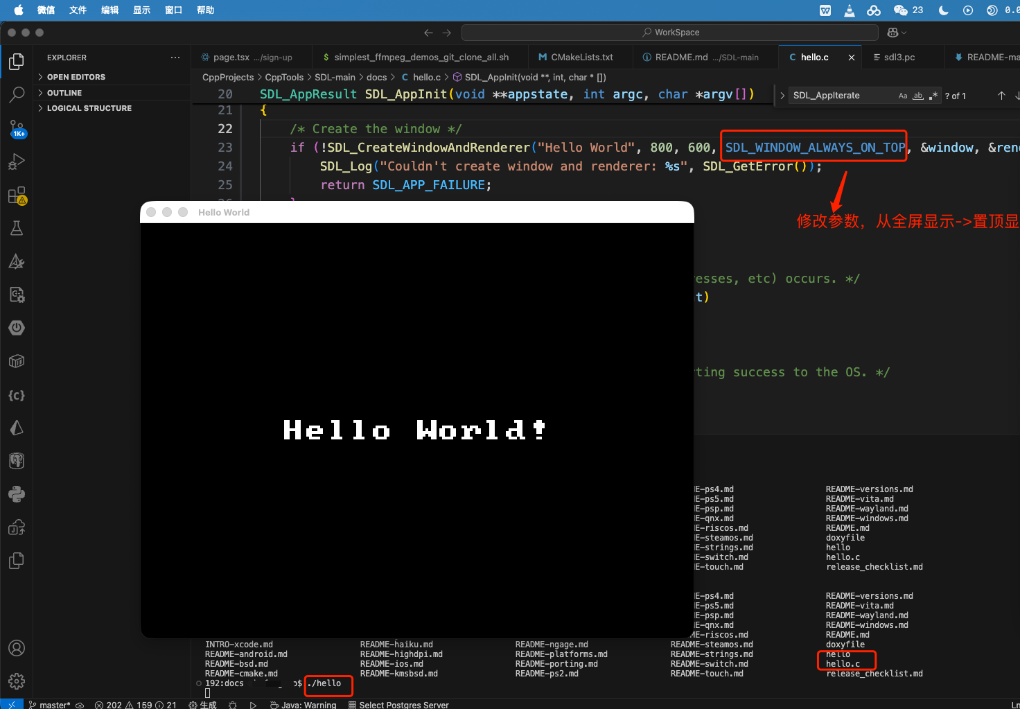Toggle Match Whole Word in find widget

(918, 96)
